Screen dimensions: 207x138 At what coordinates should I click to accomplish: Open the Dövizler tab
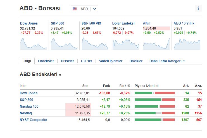[136, 61]
